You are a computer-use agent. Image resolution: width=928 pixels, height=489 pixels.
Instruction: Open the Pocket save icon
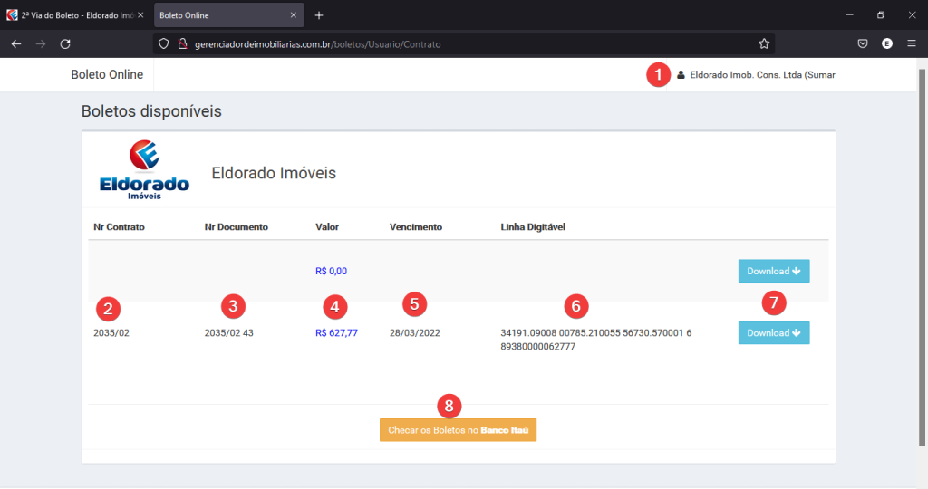863,43
